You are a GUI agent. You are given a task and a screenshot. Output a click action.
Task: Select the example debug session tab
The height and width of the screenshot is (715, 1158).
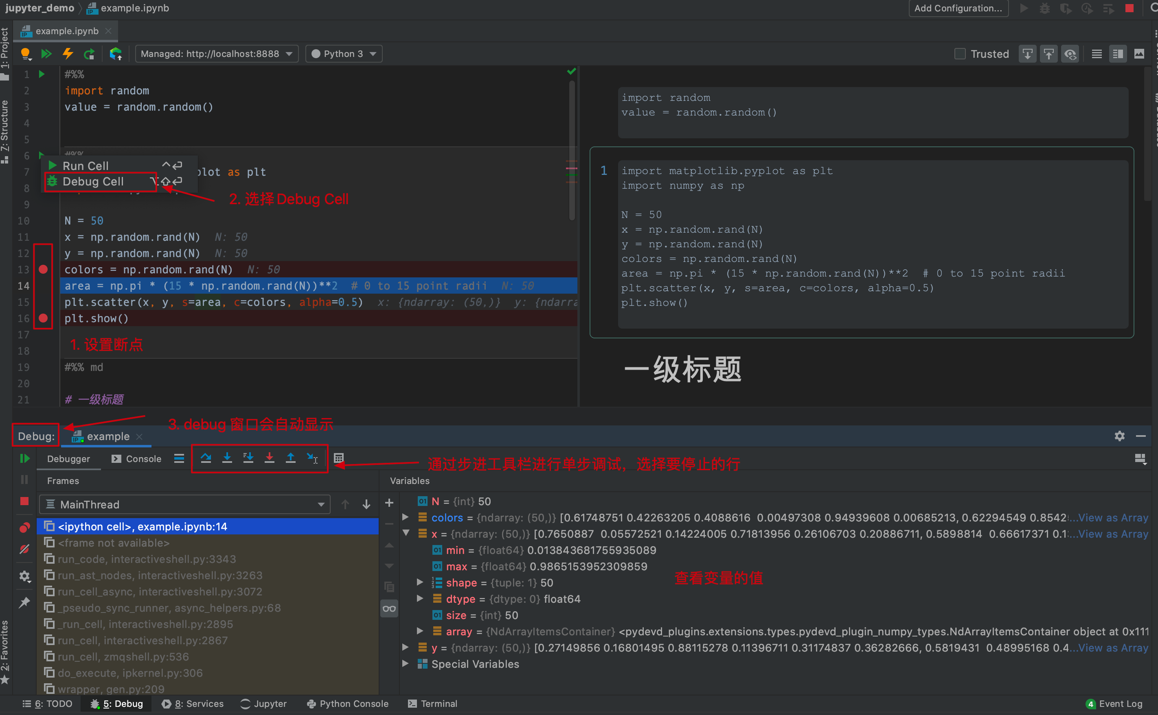pyautogui.click(x=107, y=436)
